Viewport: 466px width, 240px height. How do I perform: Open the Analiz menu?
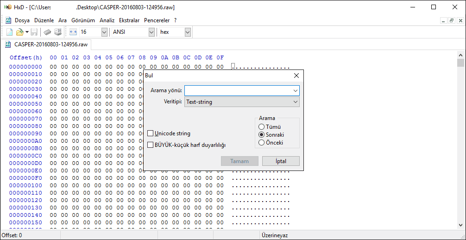point(107,20)
